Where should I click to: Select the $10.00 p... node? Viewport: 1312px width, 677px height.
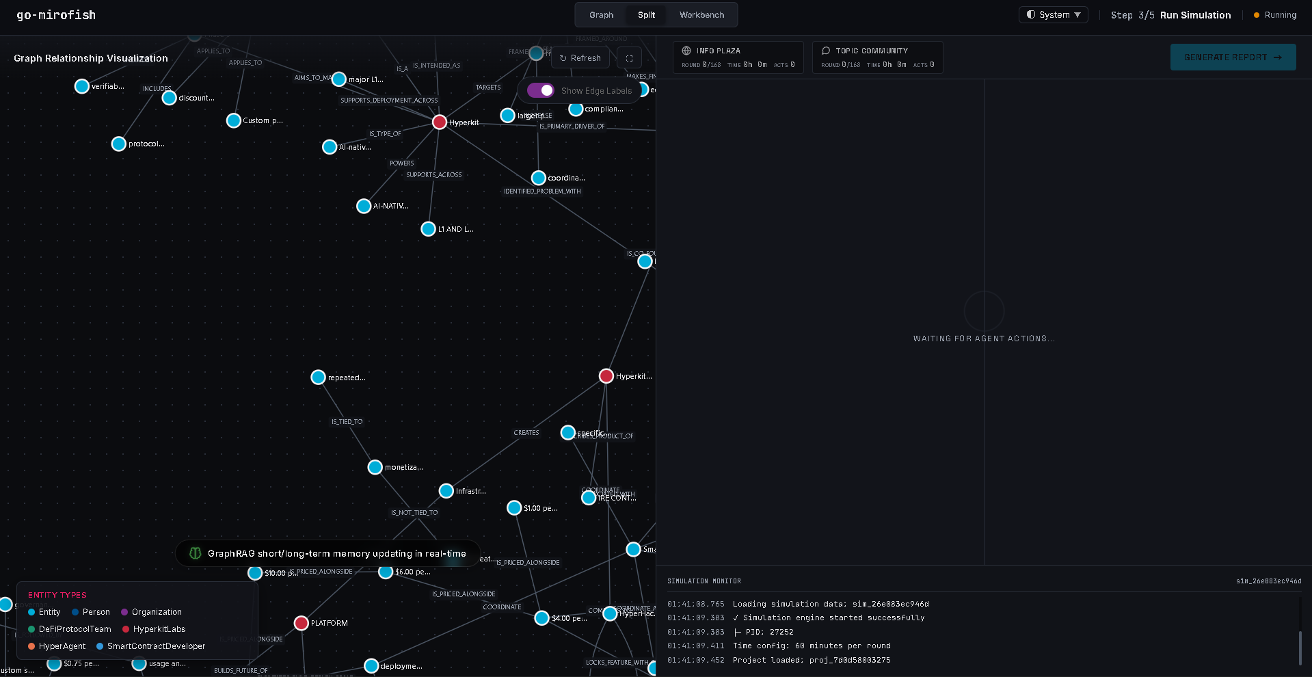click(255, 573)
